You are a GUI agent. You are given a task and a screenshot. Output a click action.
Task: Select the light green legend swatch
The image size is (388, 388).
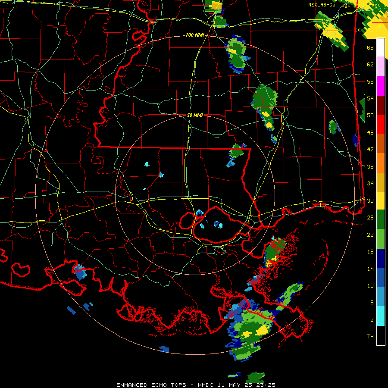click(381, 239)
